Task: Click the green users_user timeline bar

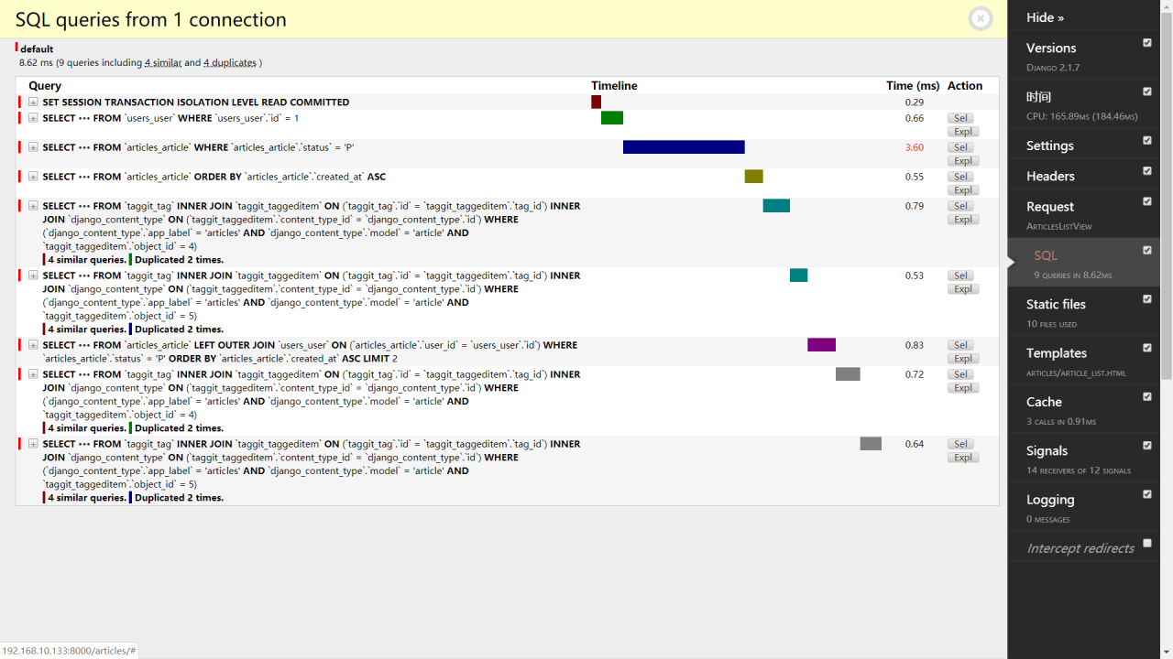Action: tap(612, 118)
